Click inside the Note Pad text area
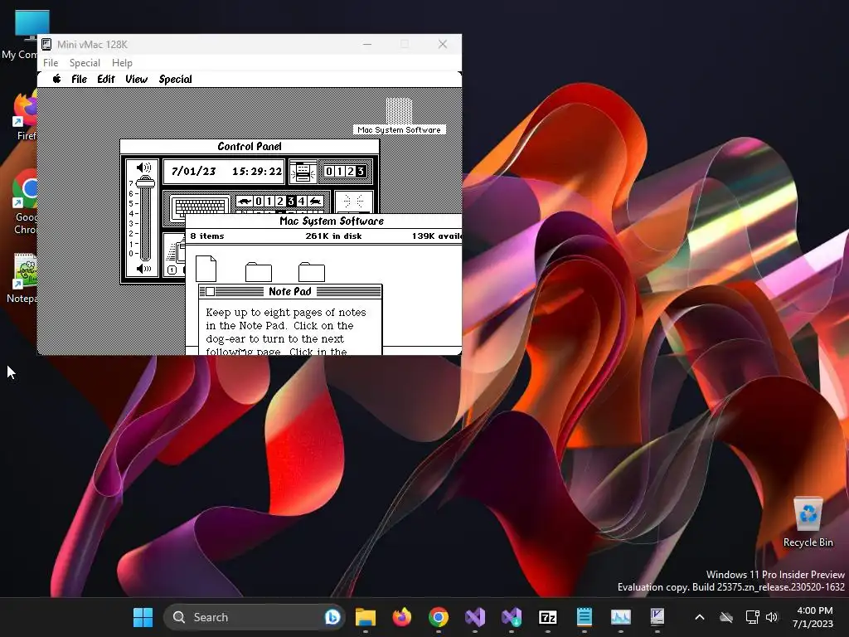Screen dimensions: 849x637 coord(290,328)
